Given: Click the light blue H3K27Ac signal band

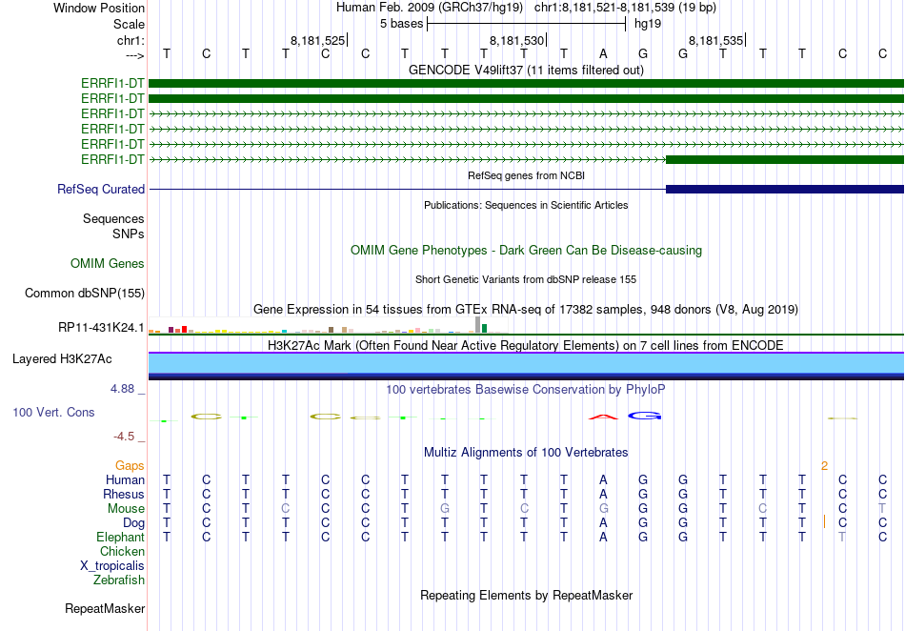Looking at the screenshot, I should click(526, 363).
